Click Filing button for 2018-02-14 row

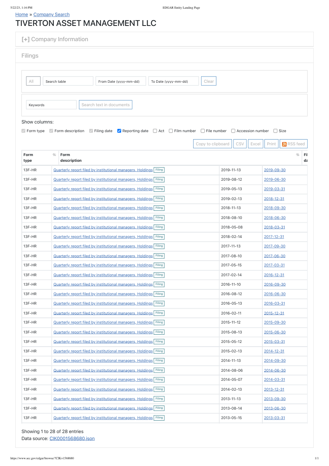pyautogui.click(x=159, y=237)
